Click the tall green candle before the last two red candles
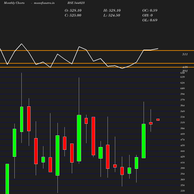The width and height of the screenshot is (194, 194). pyautogui.click(x=144, y=141)
